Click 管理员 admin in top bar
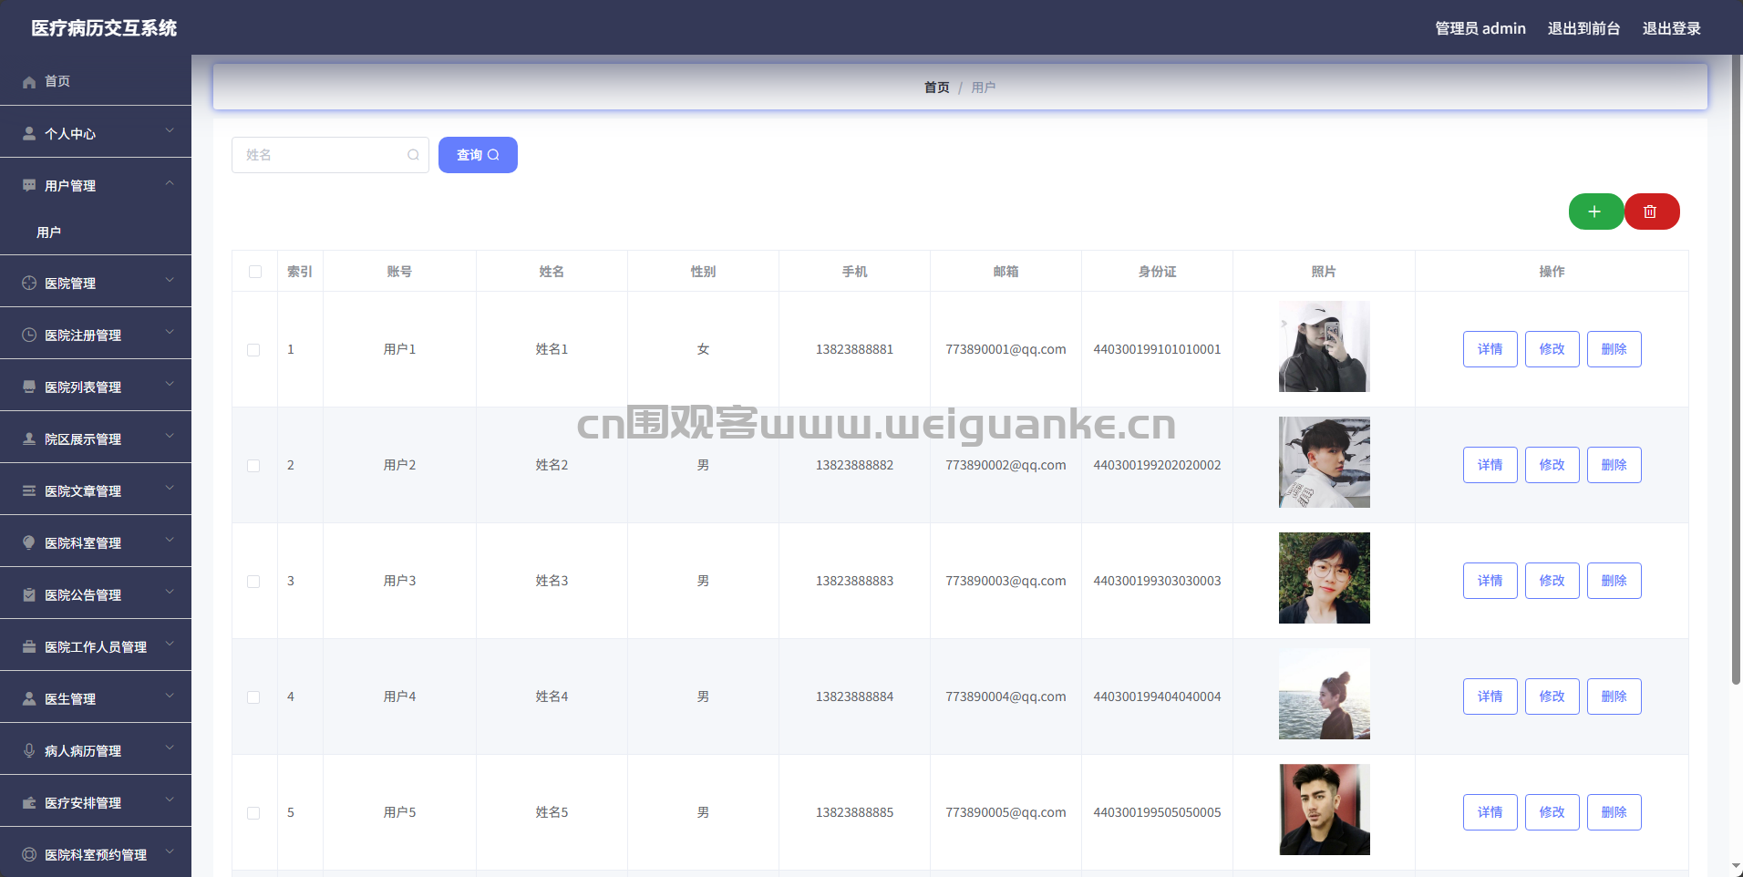The width and height of the screenshot is (1743, 877). point(1480,28)
